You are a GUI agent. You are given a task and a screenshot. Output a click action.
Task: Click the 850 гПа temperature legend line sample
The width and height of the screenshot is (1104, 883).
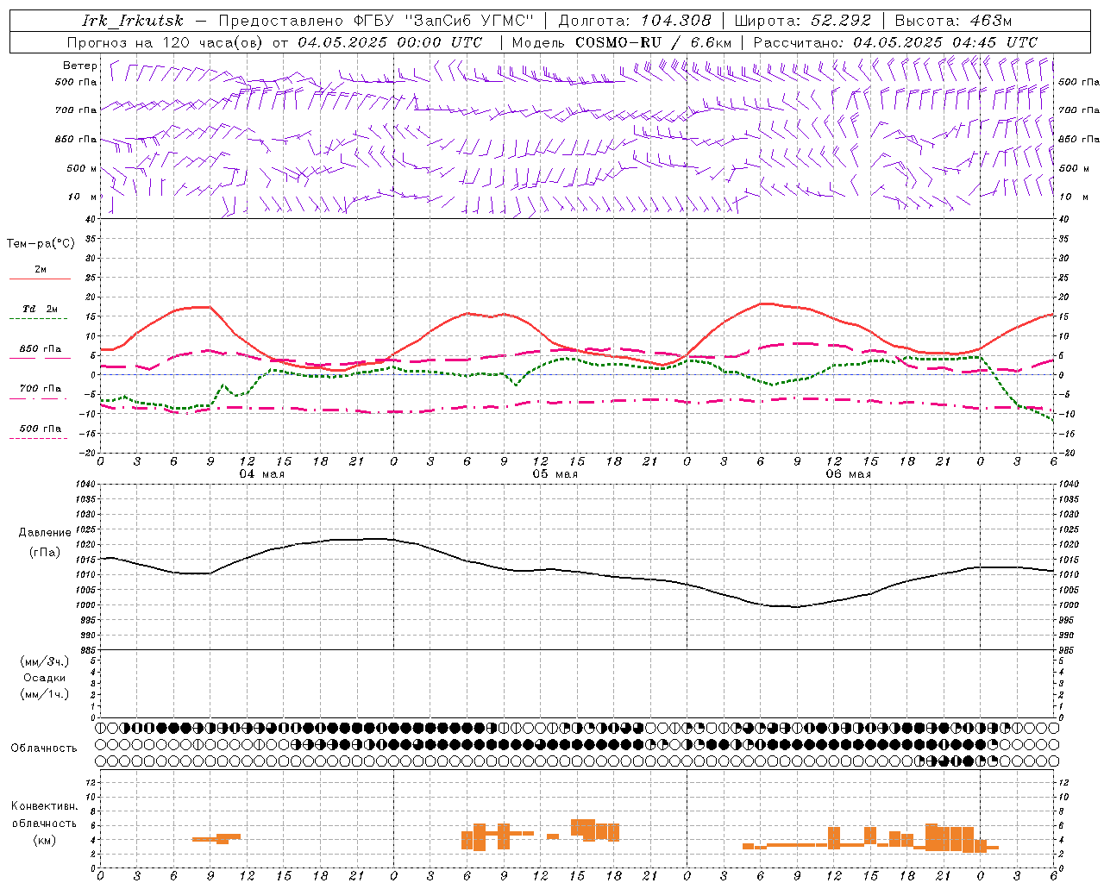(x=40, y=359)
